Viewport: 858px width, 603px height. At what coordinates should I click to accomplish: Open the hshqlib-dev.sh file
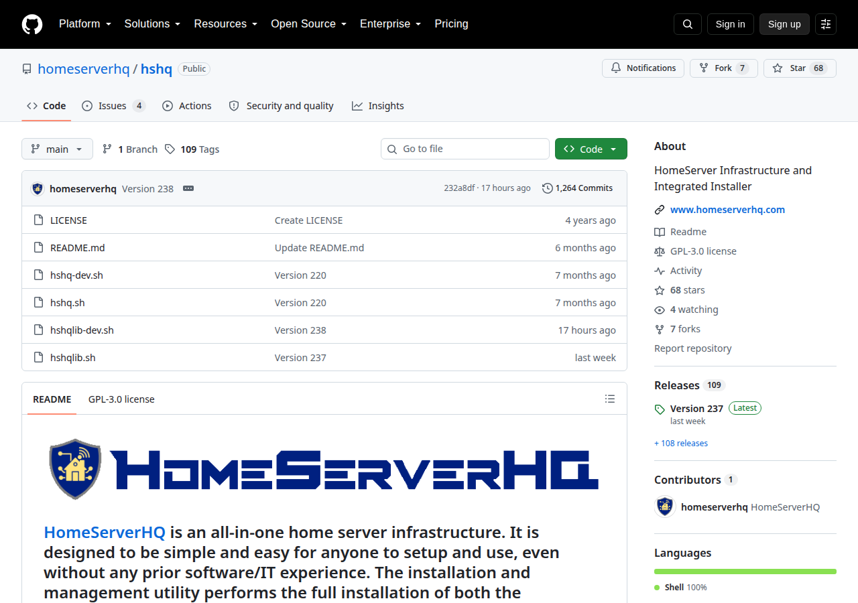(82, 330)
